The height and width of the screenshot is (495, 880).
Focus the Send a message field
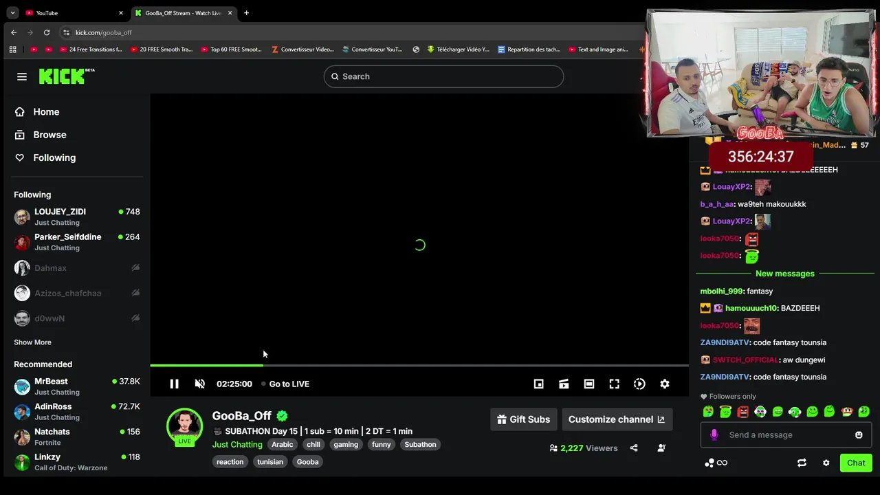[x=786, y=434]
